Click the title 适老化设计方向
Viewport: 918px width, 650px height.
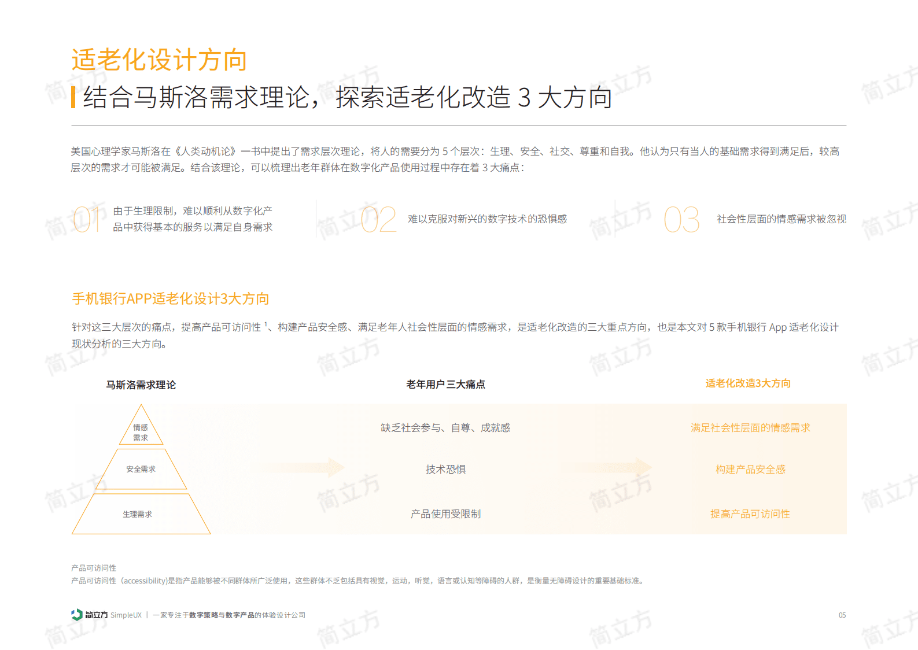click(x=159, y=60)
